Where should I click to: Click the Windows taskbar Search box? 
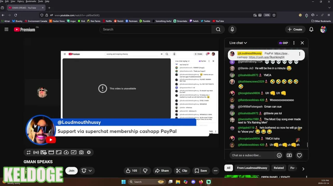pyautogui.click(x=147, y=182)
